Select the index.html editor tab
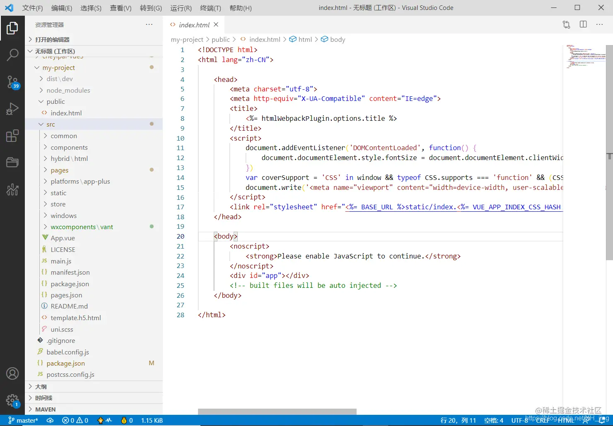 coord(194,25)
